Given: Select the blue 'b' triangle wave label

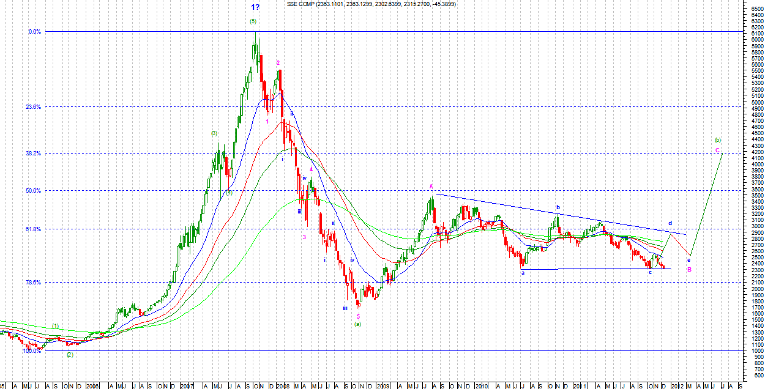Looking at the screenshot, I should (558, 207).
